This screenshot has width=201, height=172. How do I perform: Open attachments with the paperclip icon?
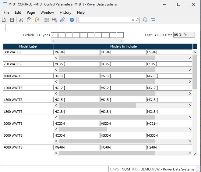(x=62, y=20)
